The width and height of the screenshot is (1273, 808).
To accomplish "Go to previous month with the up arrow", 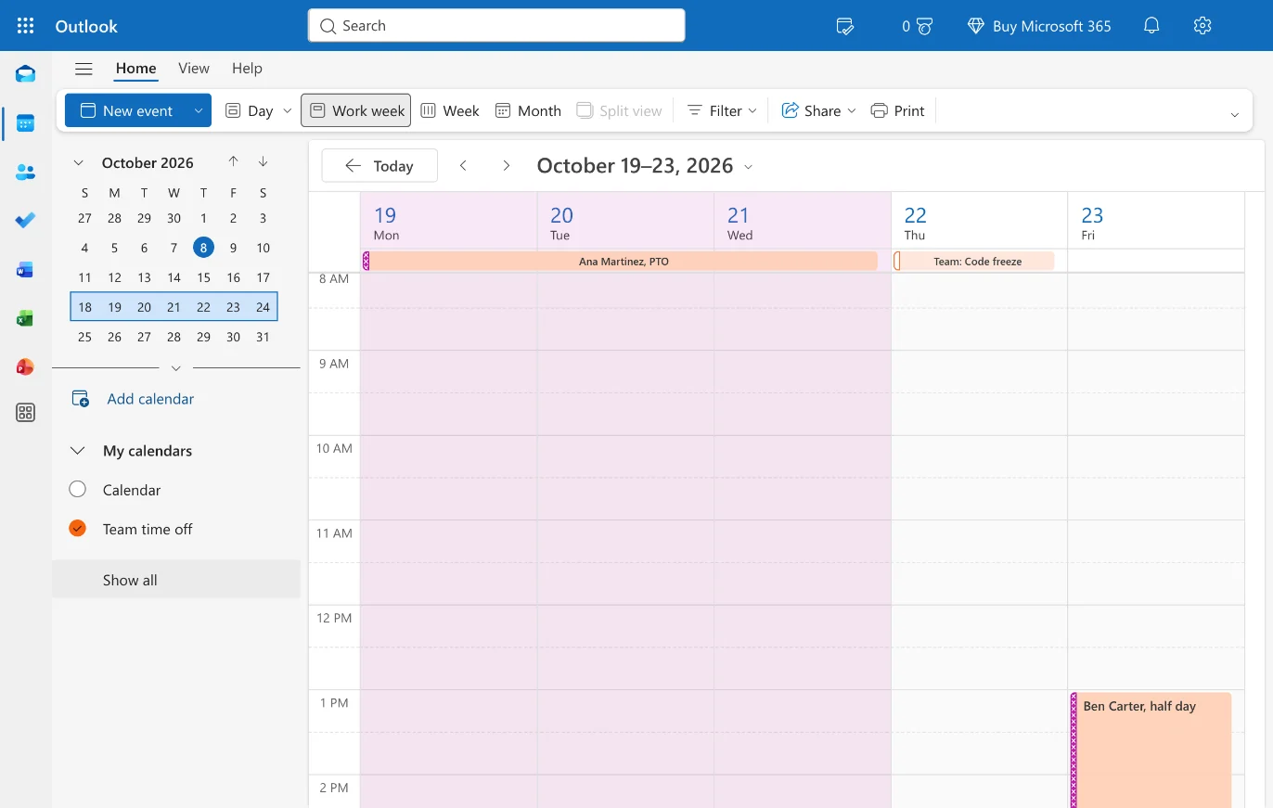I will 233,161.
